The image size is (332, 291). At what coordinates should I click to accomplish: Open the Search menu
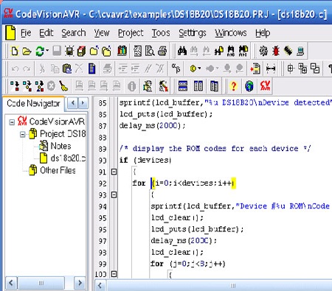(x=74, y=33)
